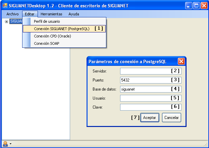Open the Herramientas menu
The width and height of the screenshot is (209, 148).
click(51, 14)
